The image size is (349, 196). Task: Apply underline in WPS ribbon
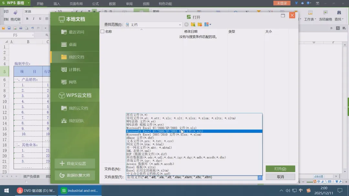(x=40, y=19)
